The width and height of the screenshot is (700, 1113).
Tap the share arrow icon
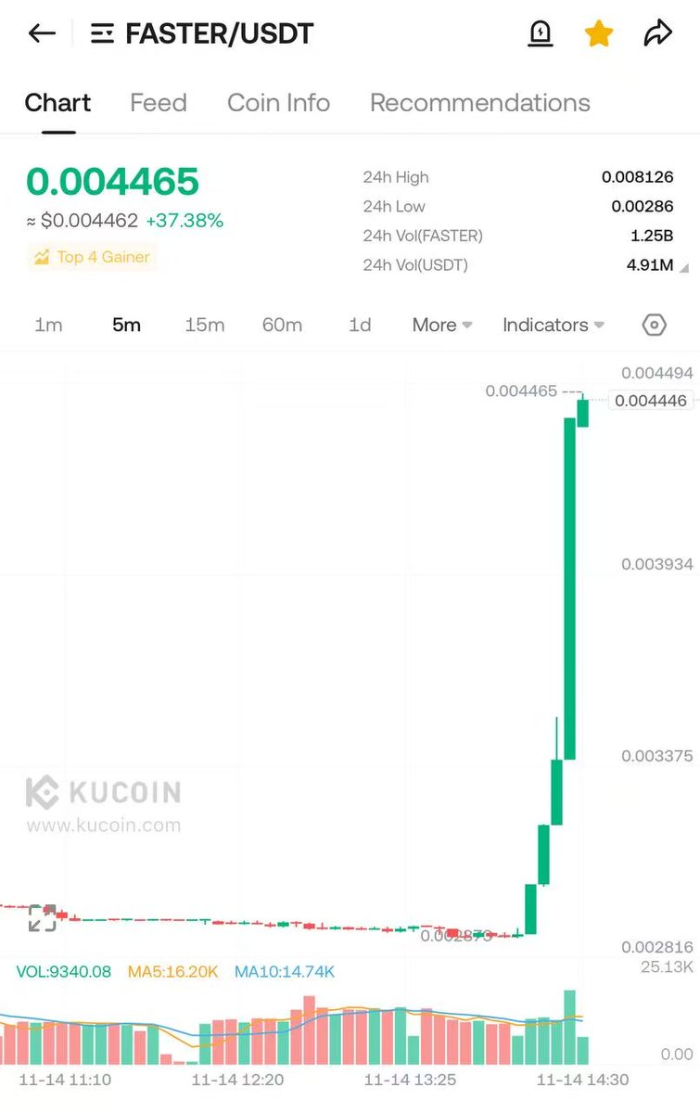pos(657,34)
